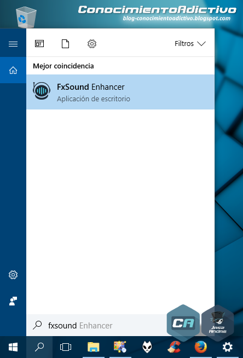The image size is (243, 358).
Task: Filter results by Settings gear icon
Action: 92,44
